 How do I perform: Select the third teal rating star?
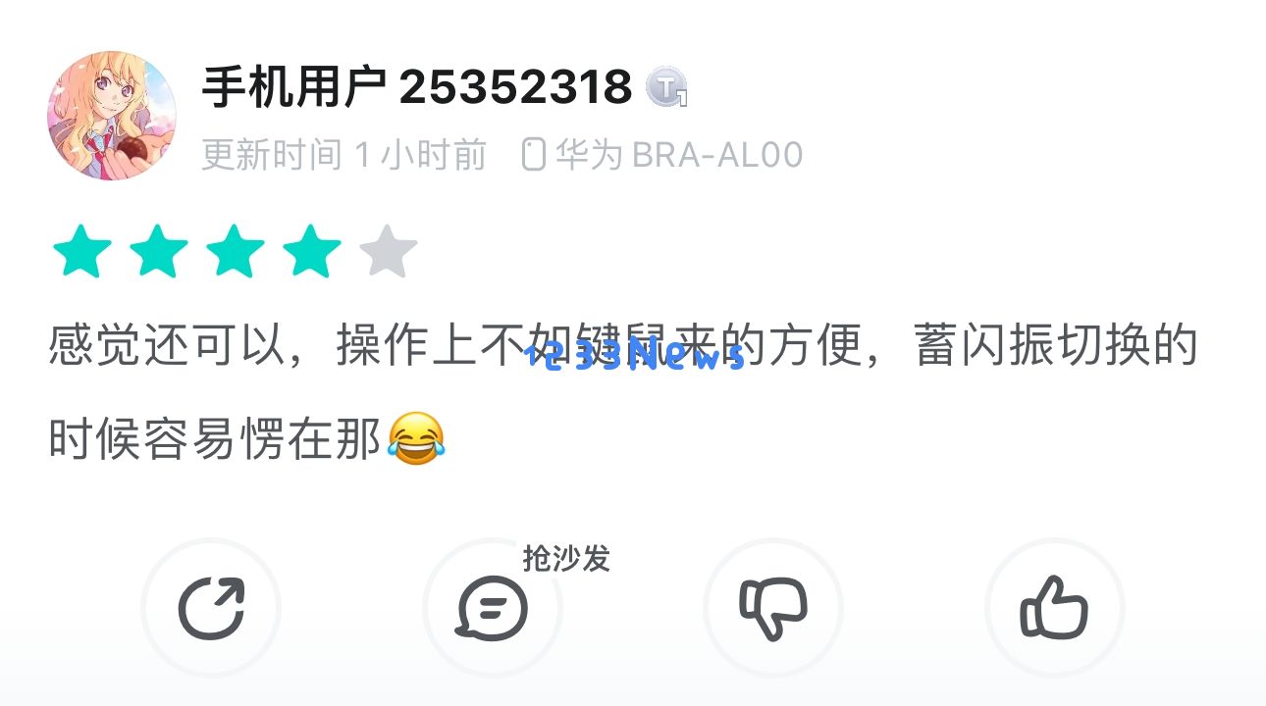tap(235, 251)
